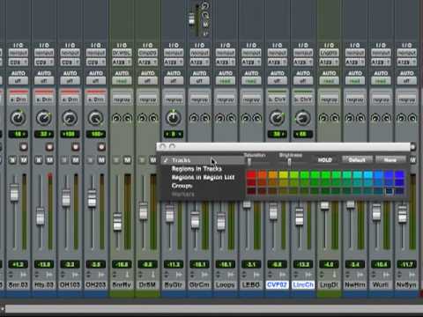The image size is (423, 317).
Task: Open input path selector on Hts.03
Action: coord(44,53)
